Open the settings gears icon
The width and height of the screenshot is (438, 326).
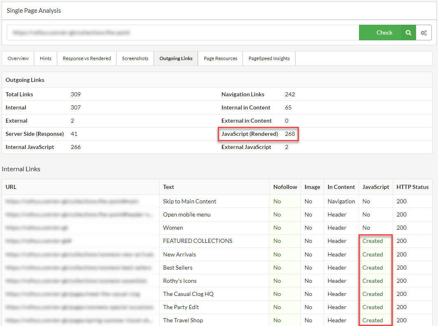pos(424,33)
